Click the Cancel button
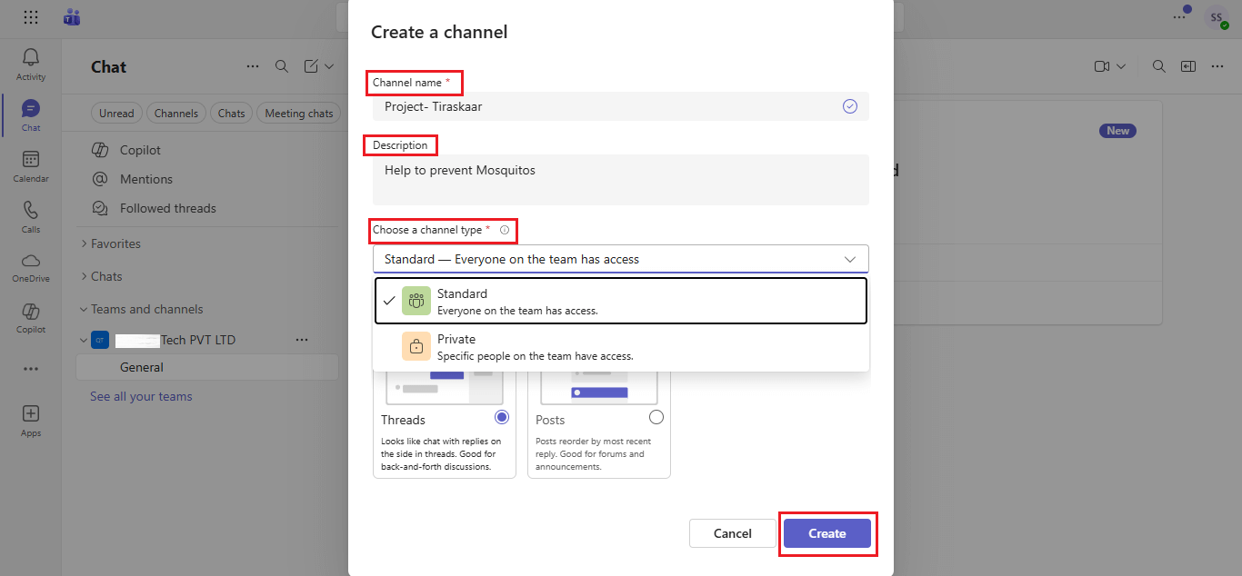The image size is (1242, 576). click(732, 533)
